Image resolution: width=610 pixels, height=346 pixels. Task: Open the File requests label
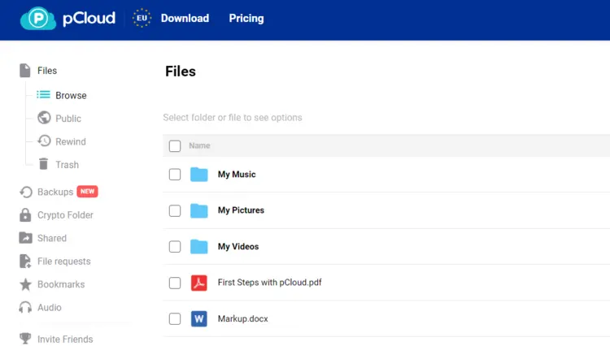(x=63, y=262)
